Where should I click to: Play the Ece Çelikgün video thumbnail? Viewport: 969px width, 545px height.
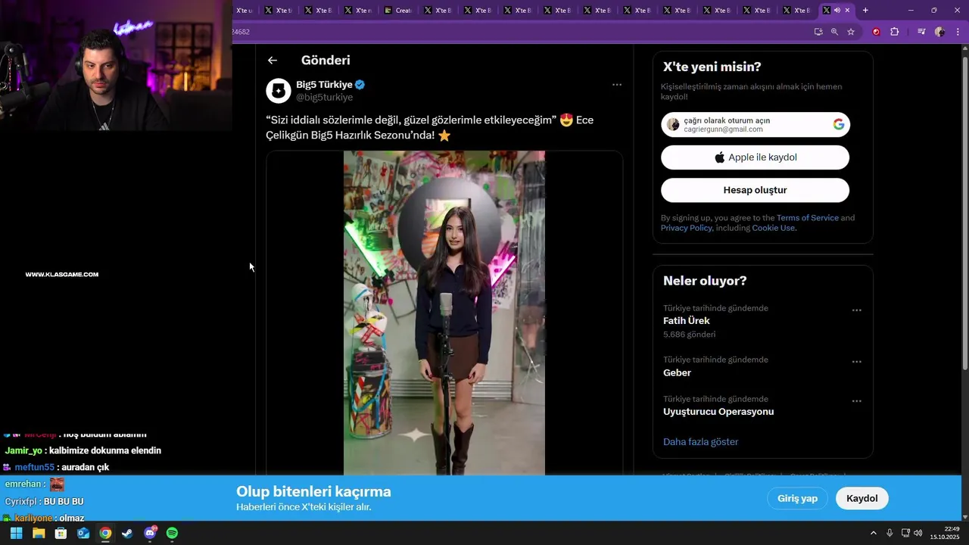click(444, 313)
